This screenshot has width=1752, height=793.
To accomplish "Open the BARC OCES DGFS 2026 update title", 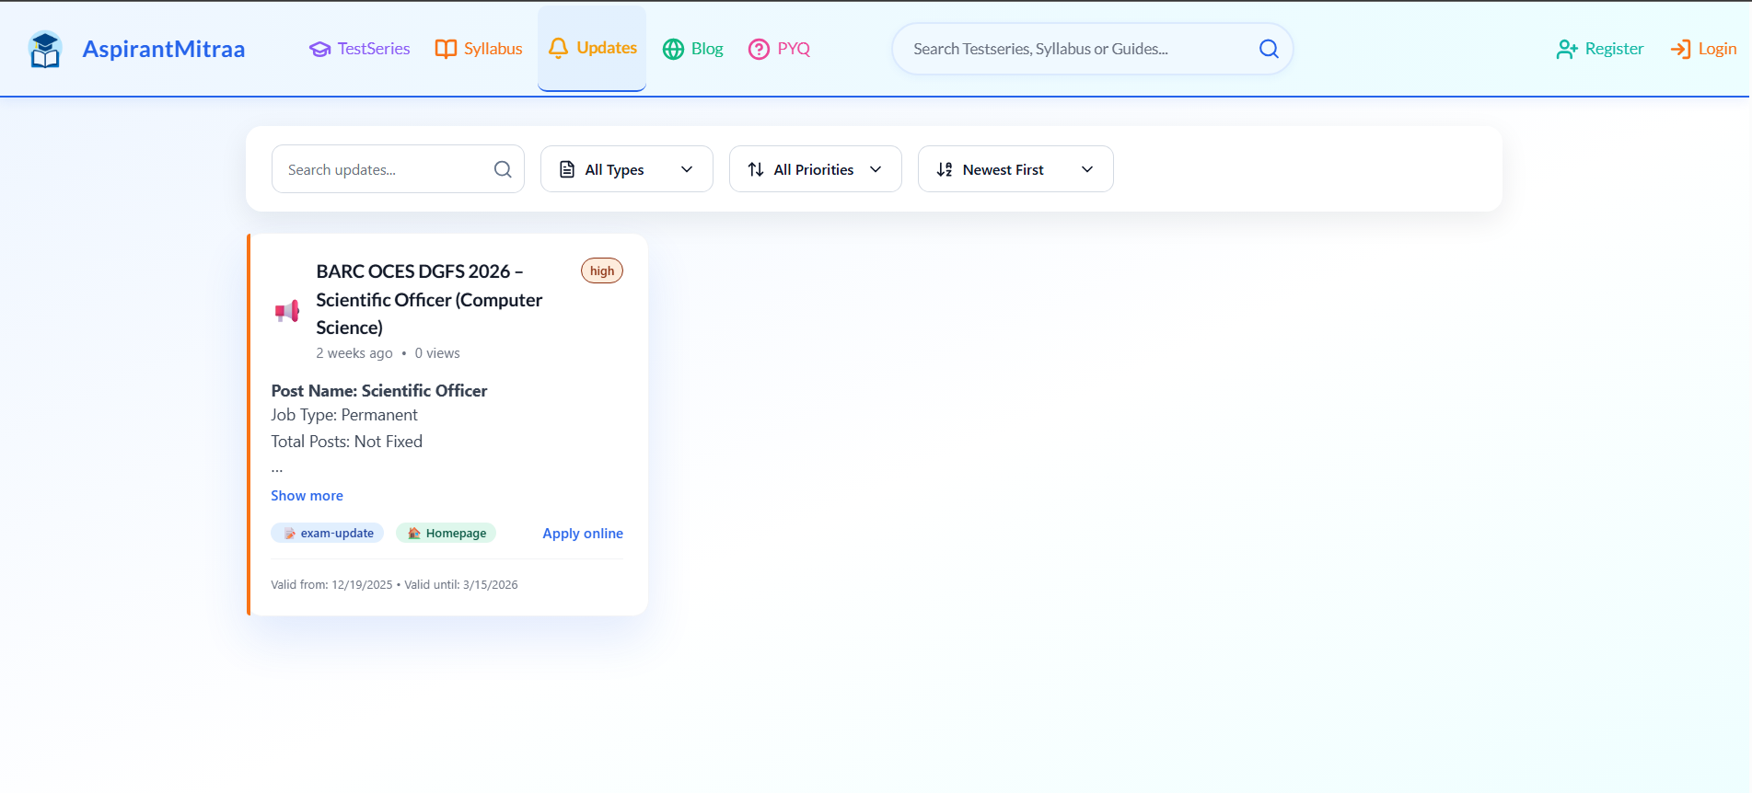I will tap(429, 299).
